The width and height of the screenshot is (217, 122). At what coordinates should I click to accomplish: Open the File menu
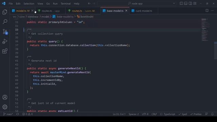pyautogui.click(x=11, y=4)
